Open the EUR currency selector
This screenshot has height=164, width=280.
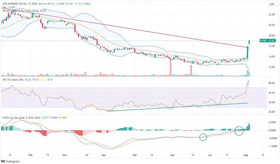coord(271,4)
